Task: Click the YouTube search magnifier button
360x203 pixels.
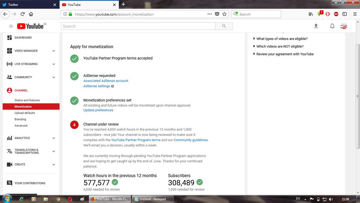Action: click(x=224, y=26)
